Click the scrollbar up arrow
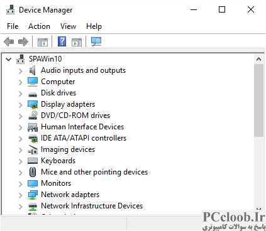This screenshot has height=231, width=266. (x=258, y=60)
